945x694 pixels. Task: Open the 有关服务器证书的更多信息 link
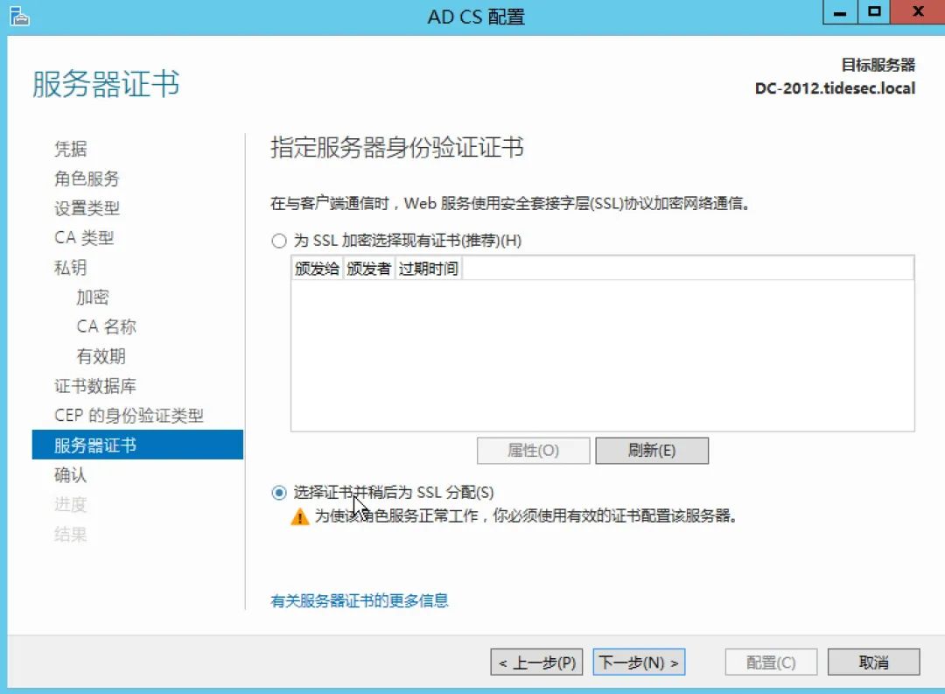(359, 601)
